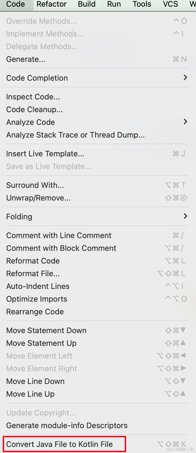
Task: Expand the Analyze Code submenu
Action: click(x=30, y=122)
